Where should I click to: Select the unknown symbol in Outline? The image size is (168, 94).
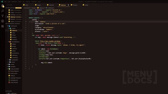coord(13,93)
